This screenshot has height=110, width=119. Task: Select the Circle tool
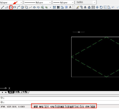point(22,7)
